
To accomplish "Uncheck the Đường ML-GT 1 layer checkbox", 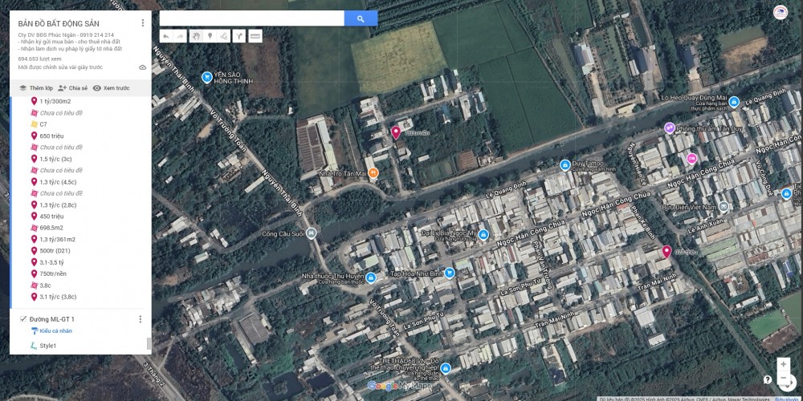I will tap(22, 319).
